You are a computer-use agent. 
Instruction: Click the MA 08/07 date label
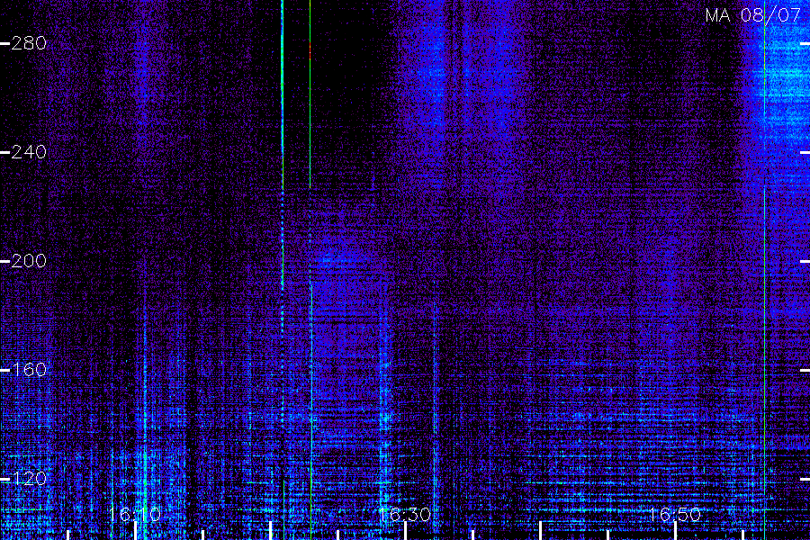(x=753, y=15)
